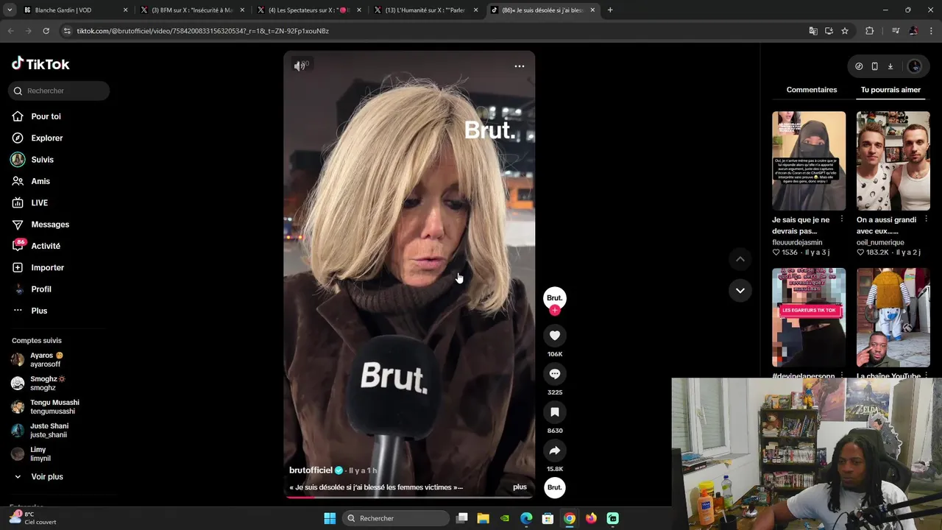
Task: Like the video with the heart icon
Action: point(555,336)
